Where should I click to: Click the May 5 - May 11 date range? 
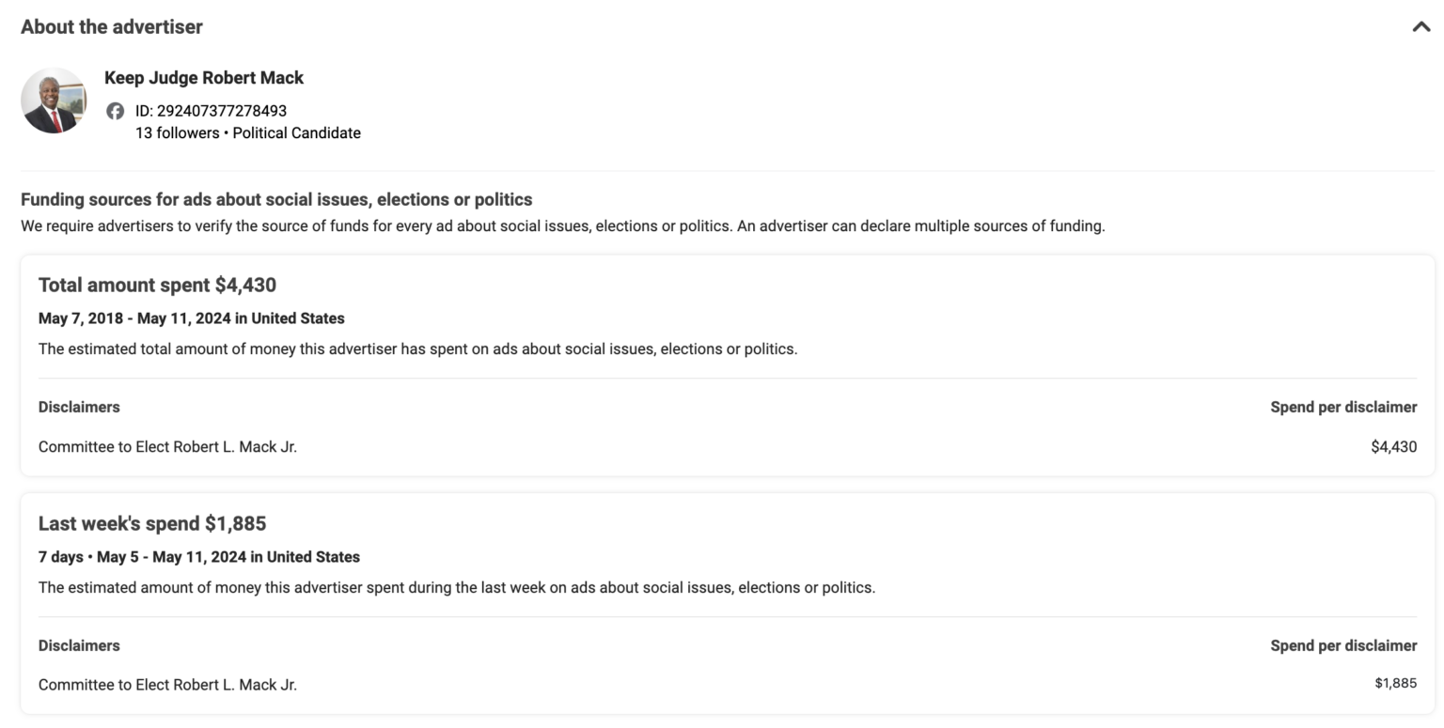pos(199,556)
